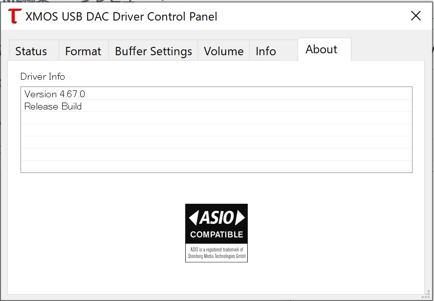Select the Buffer Settings tab

click(x=153, y=51)
